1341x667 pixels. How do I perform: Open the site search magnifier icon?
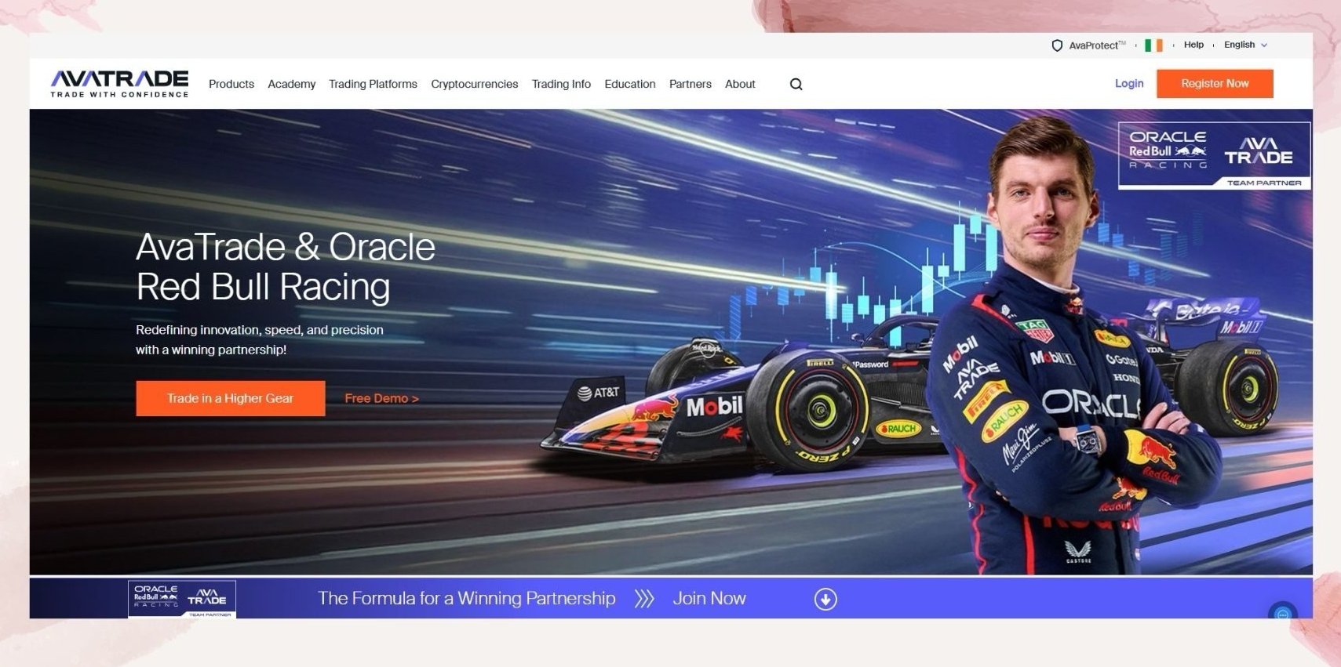[796, 84]
